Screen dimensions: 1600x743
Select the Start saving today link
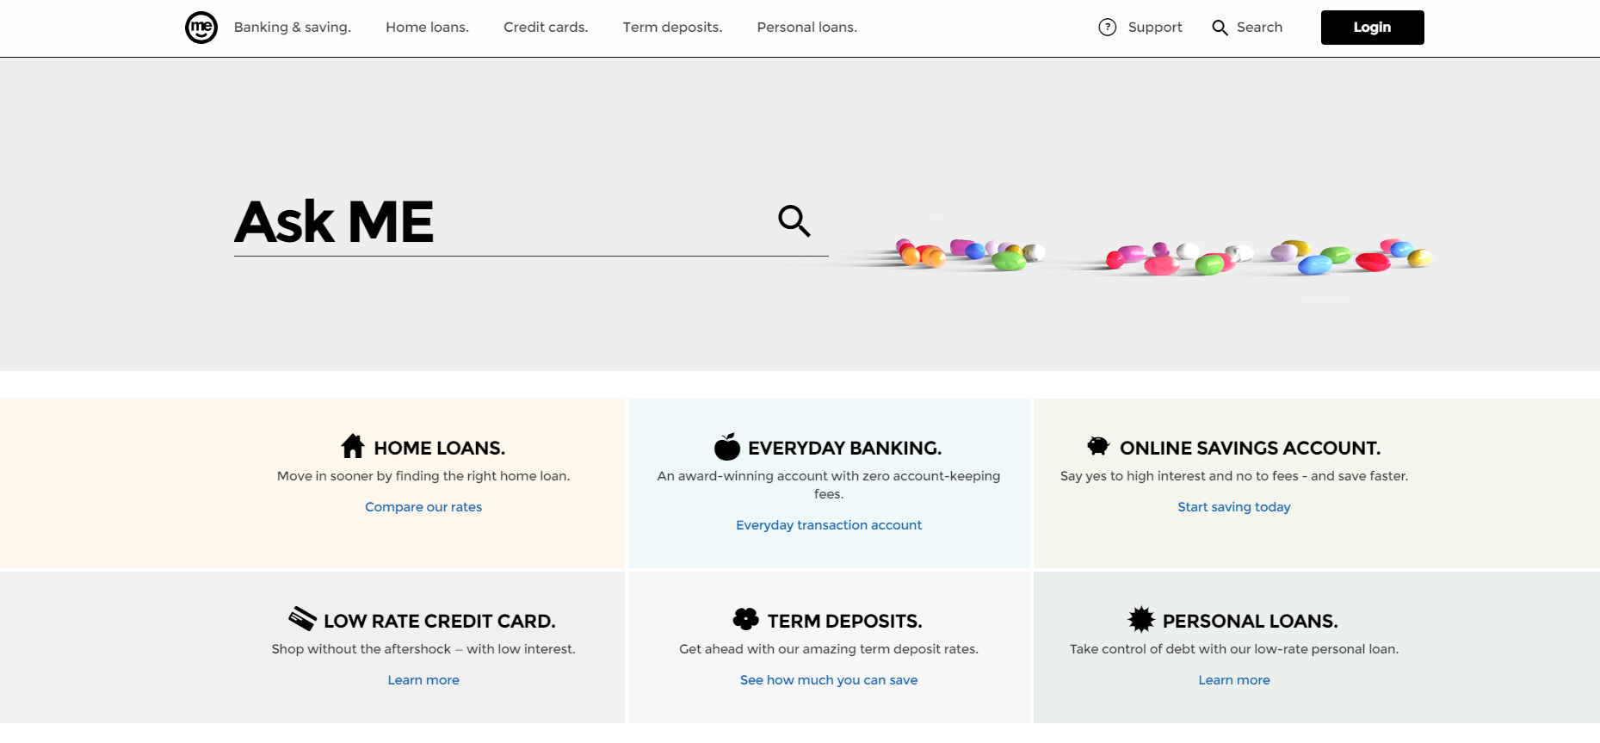(x=1234, y=507)
